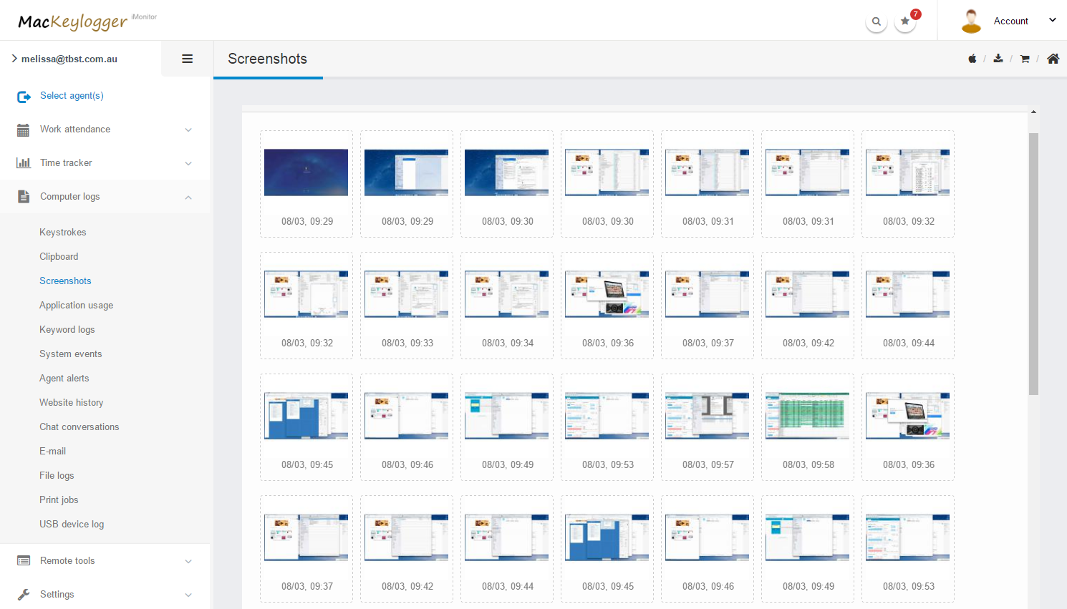Click the melissa@tbst.com.au account link
Screen dimensions: 1067x609
(69, 59)
